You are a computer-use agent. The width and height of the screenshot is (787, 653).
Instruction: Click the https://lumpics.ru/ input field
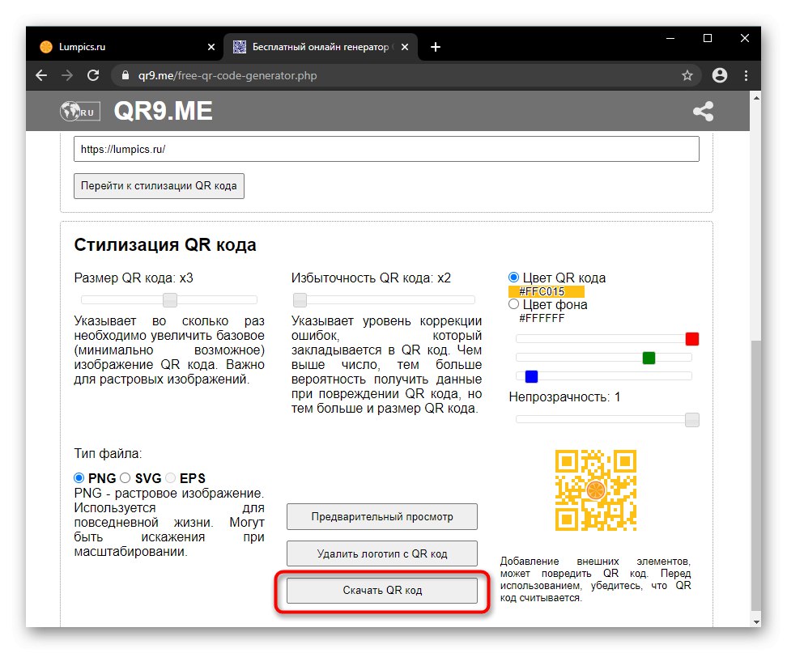click(386, 149)
